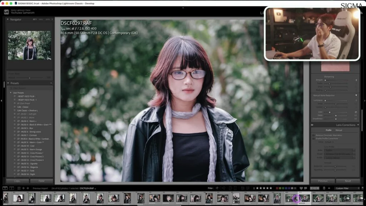Filter by commented photos
Screen dimensions: 366x206
point(306,188)
